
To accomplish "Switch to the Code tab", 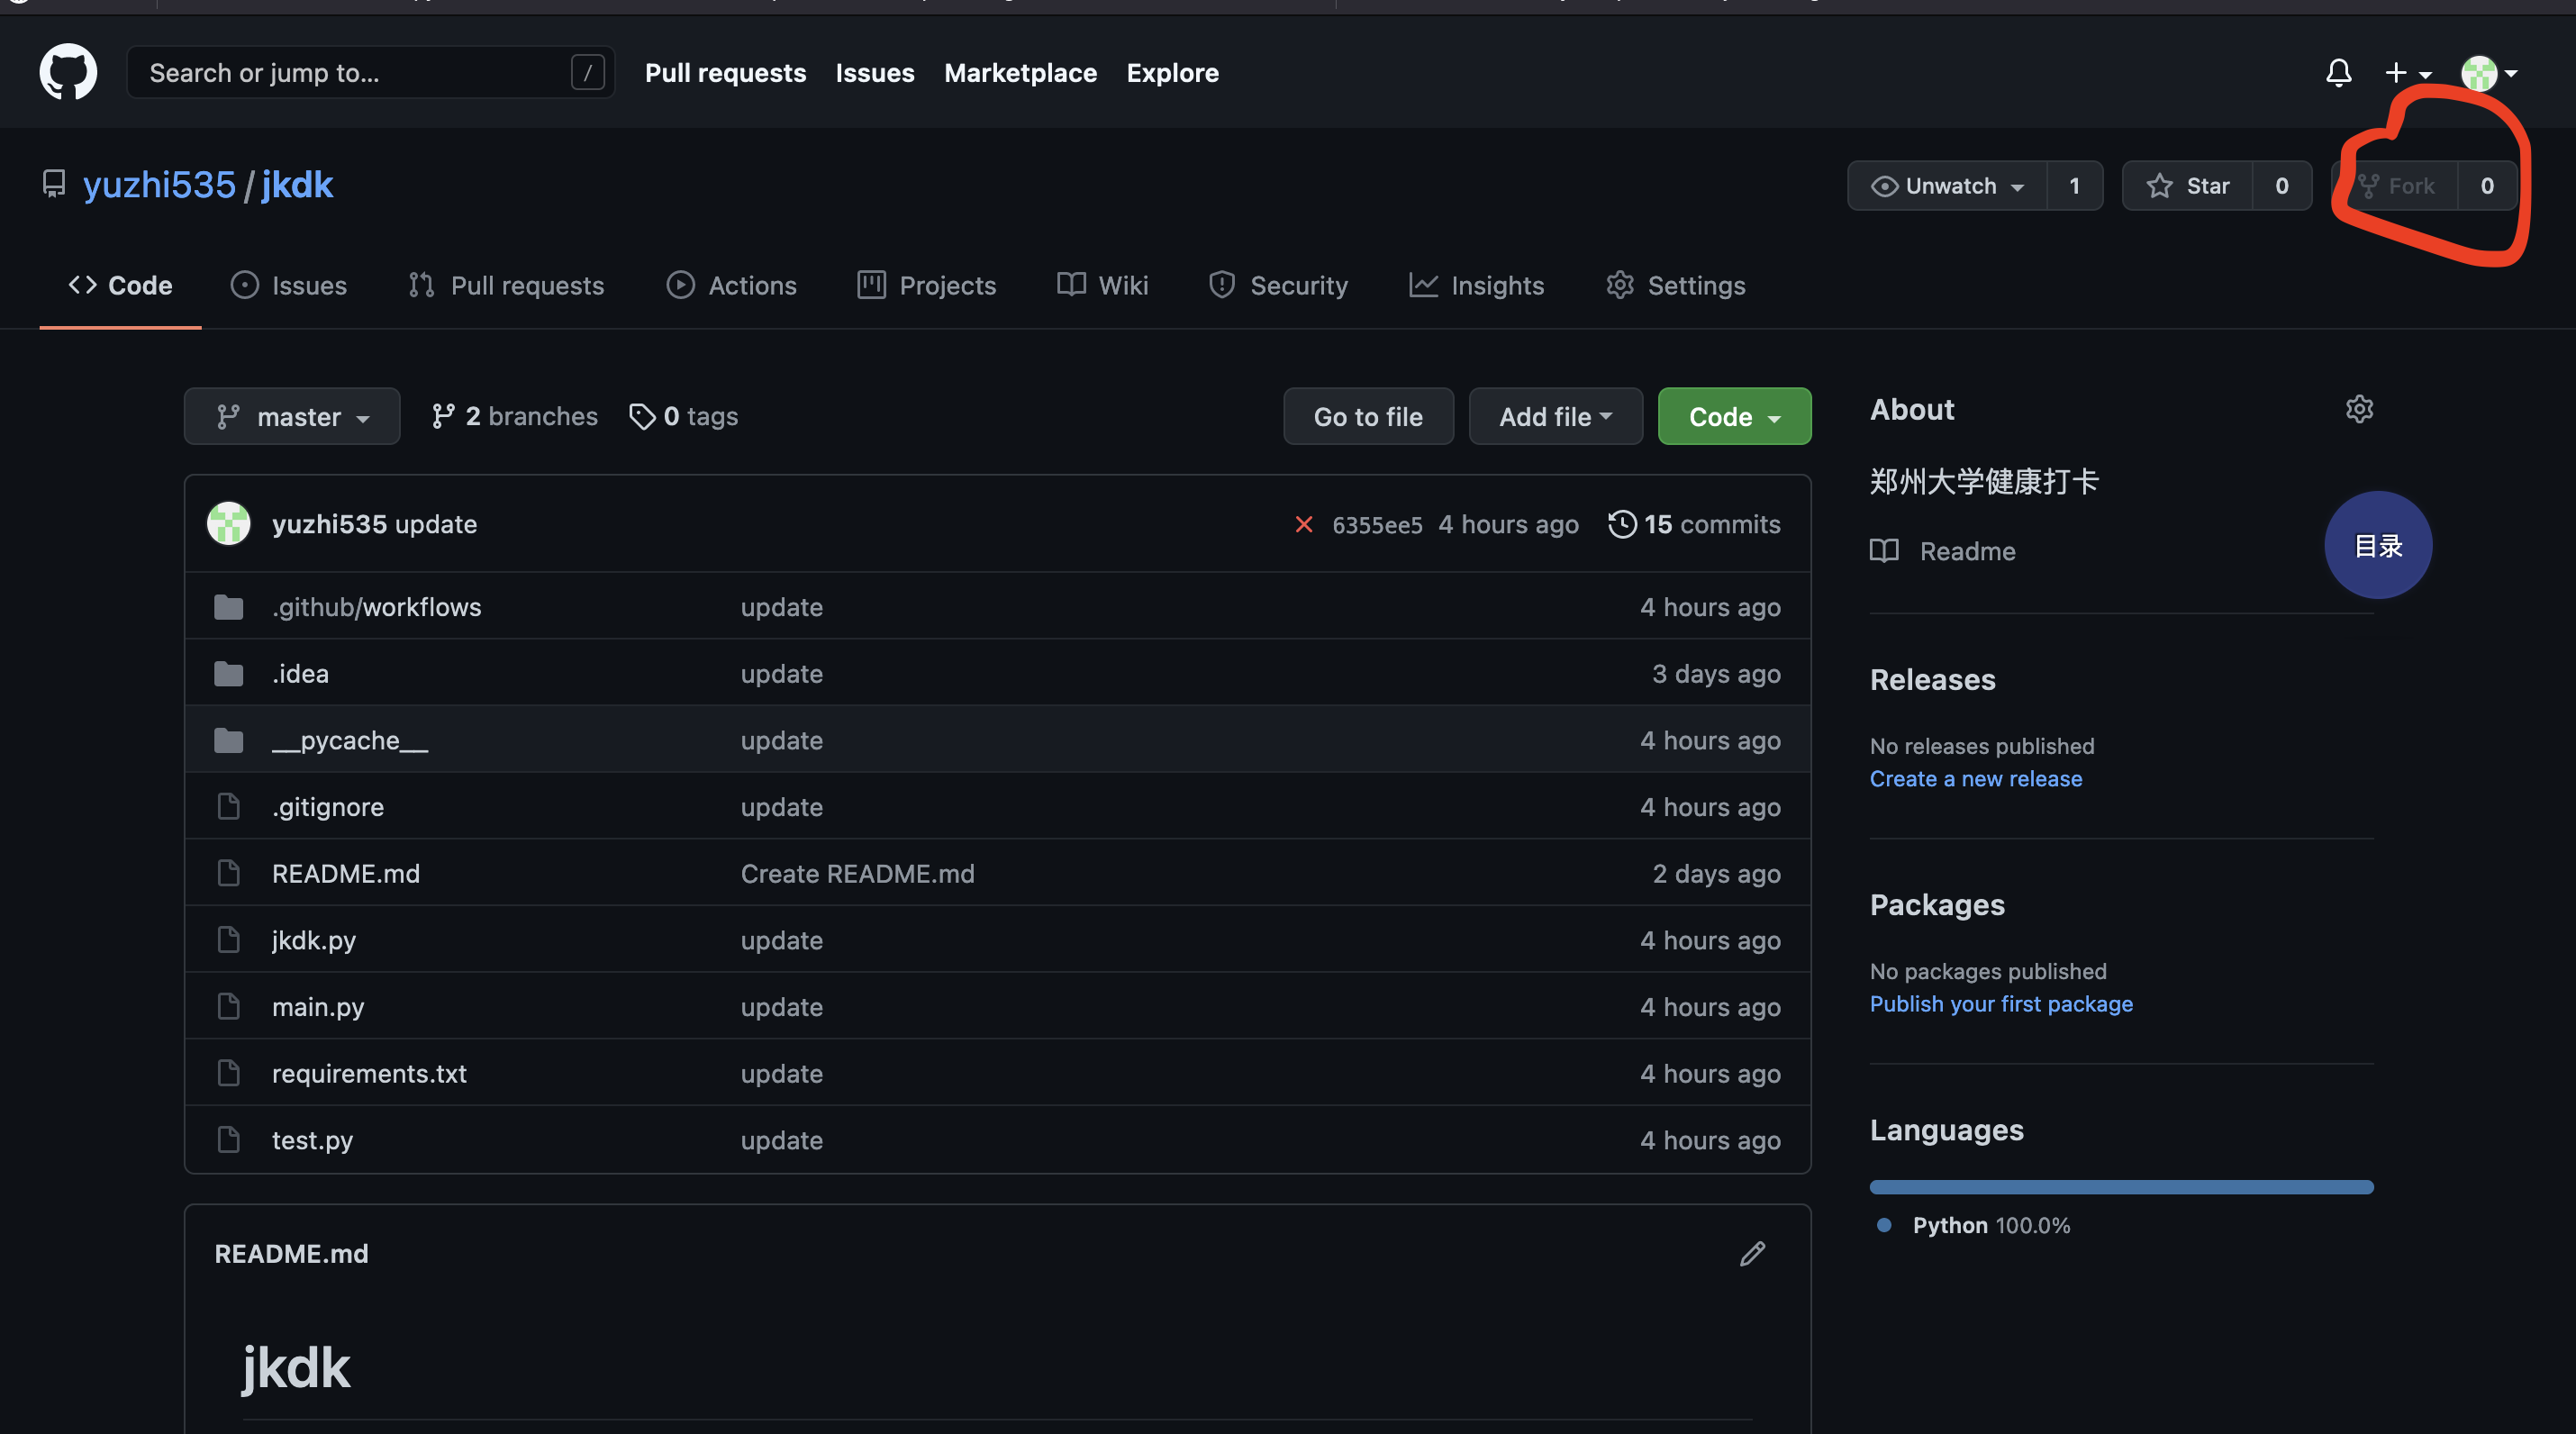I will pos(120,286).
